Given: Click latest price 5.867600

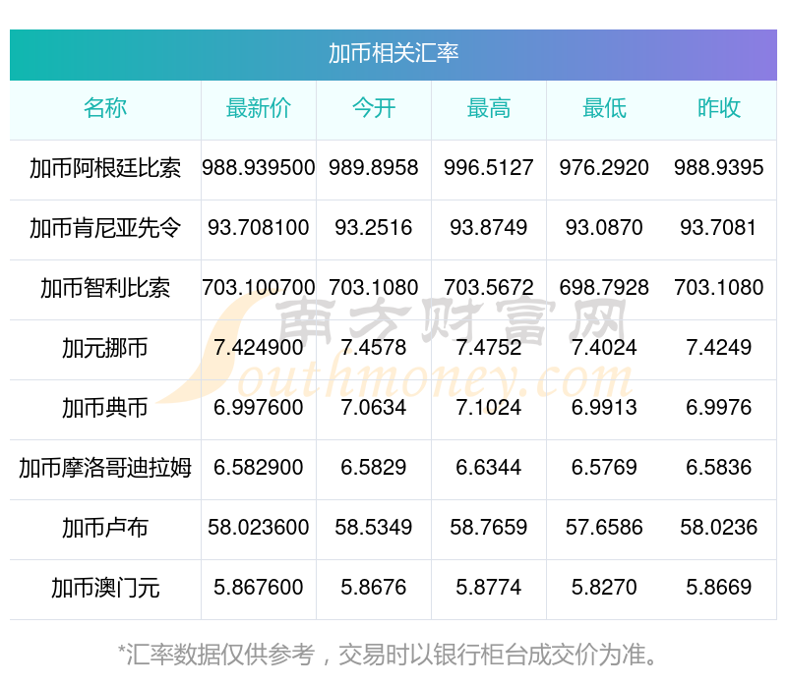Looking at the screenshot, I should 258,587.
